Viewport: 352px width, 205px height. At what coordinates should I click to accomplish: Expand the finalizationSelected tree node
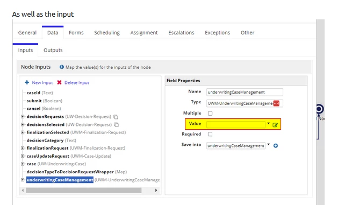click(23, 132)
